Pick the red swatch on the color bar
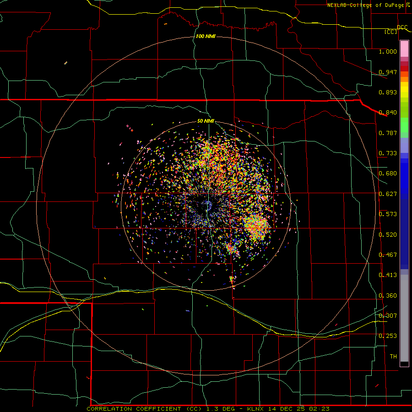This screenshot has width=412, height=412. coord(404,69)
